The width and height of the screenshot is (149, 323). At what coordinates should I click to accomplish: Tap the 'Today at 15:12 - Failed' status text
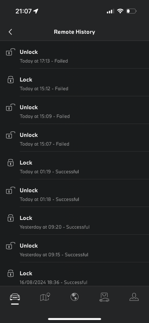click(44, 89)
